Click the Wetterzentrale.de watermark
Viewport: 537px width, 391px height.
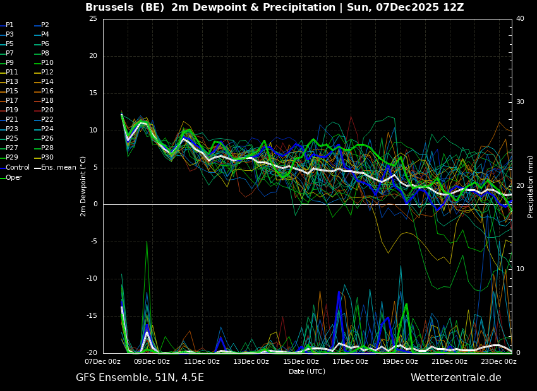coord(456,378)
